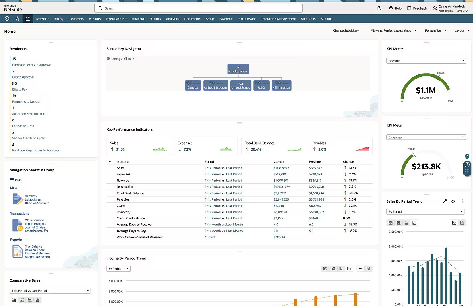Open Settings in the Subsidiary Navigator

point(114,59)
